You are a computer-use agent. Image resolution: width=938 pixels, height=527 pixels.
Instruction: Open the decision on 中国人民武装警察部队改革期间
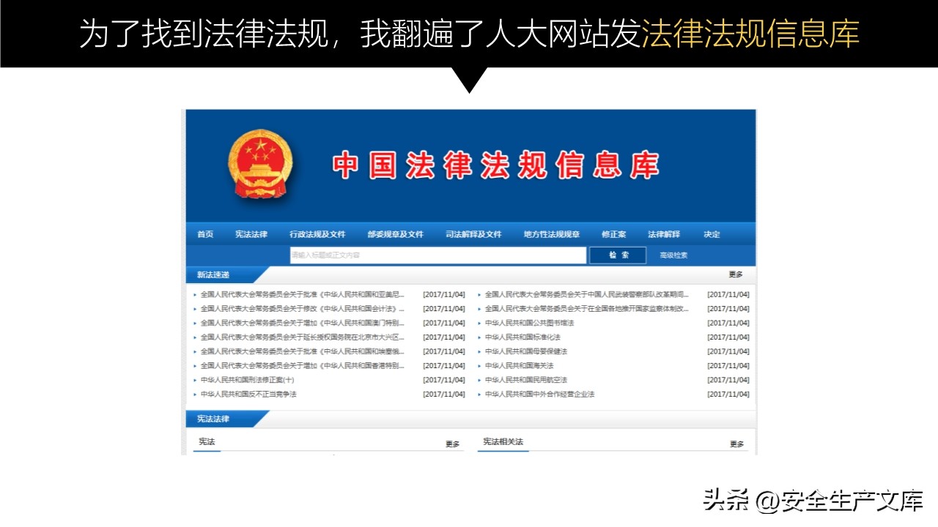pos(587,294)
